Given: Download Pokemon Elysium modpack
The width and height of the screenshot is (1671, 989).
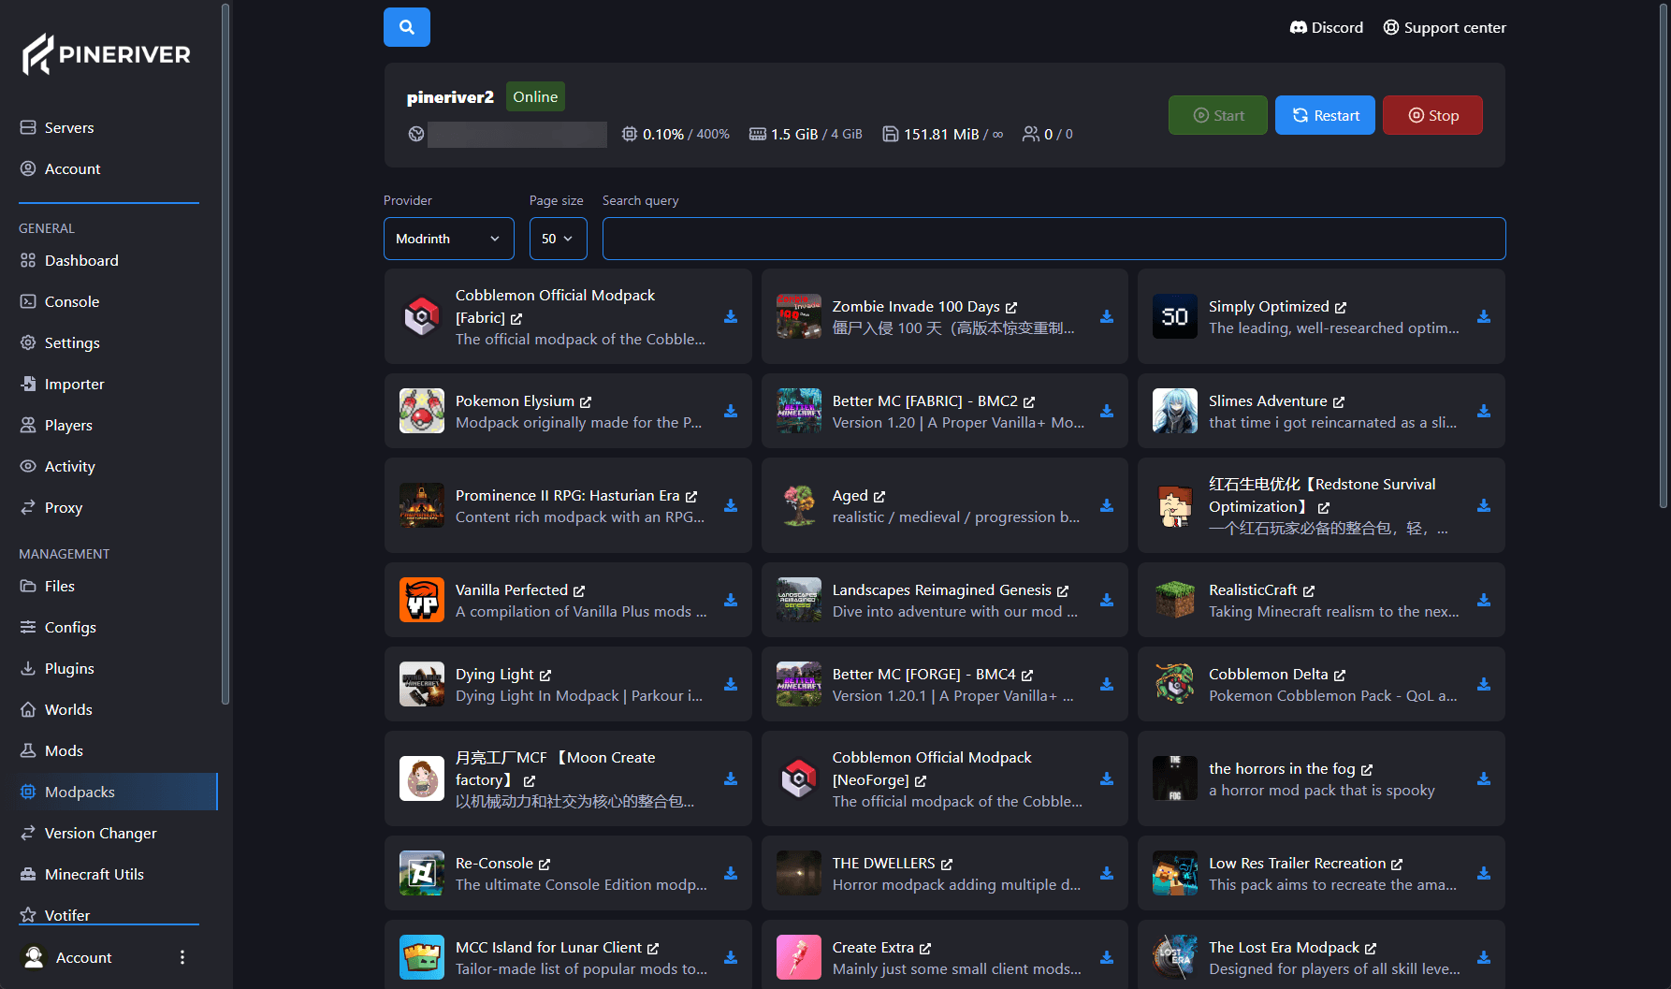Looking at the screenshot, I should click(731, 412).
